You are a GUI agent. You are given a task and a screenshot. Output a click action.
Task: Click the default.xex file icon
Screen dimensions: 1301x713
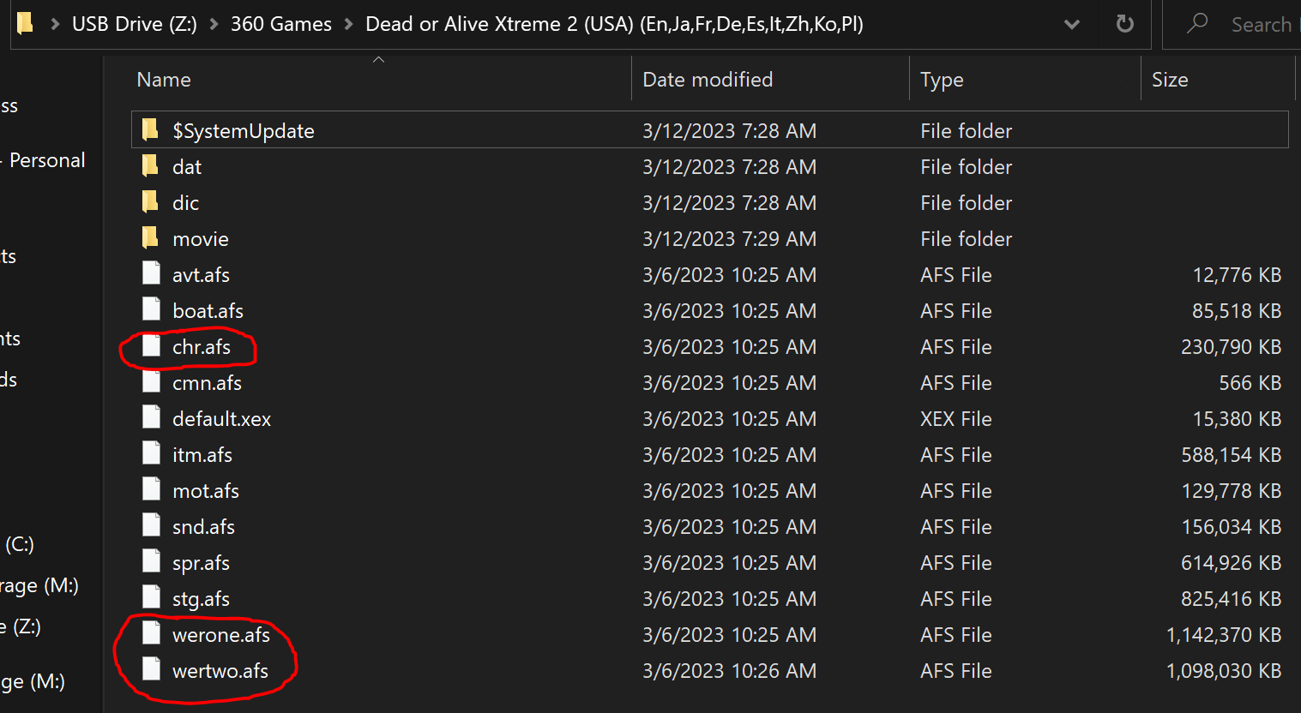coord(151,418)
